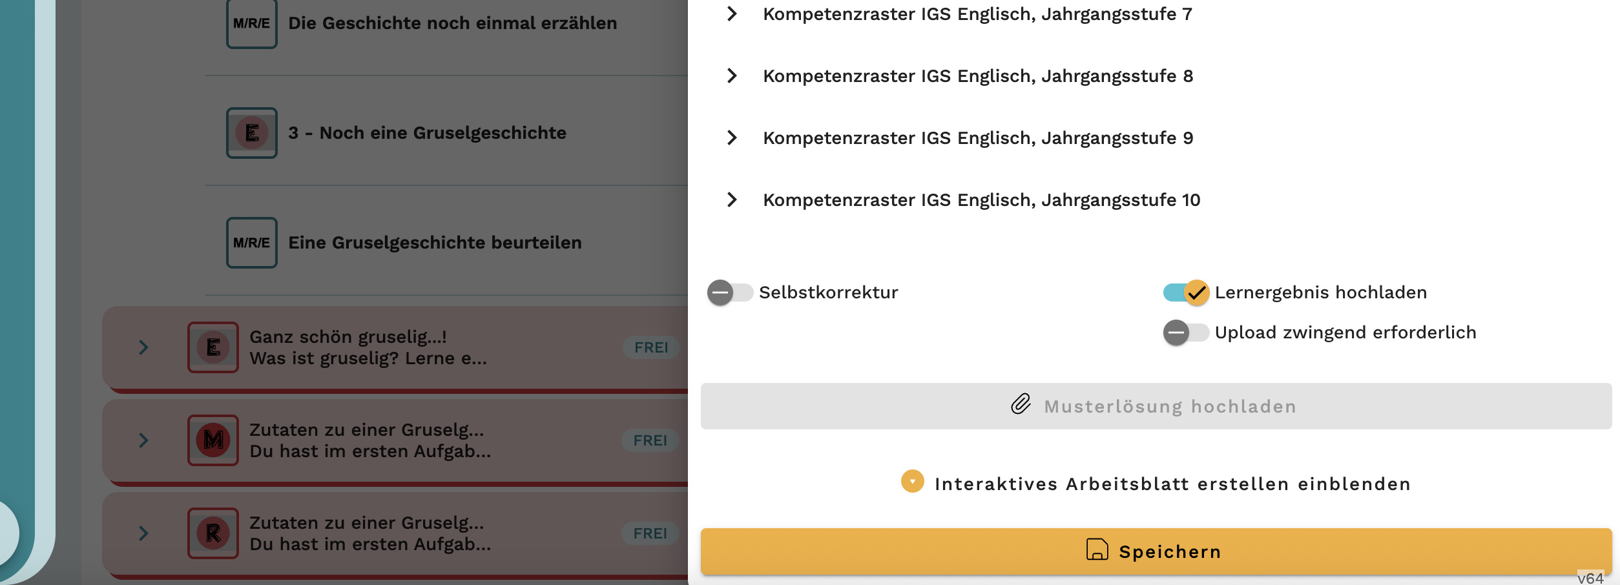Show 'Interaktives Arbeitsblatt erstellen' section
This screenshot has width=1620, height=585.
click(x=1156, y=484)
